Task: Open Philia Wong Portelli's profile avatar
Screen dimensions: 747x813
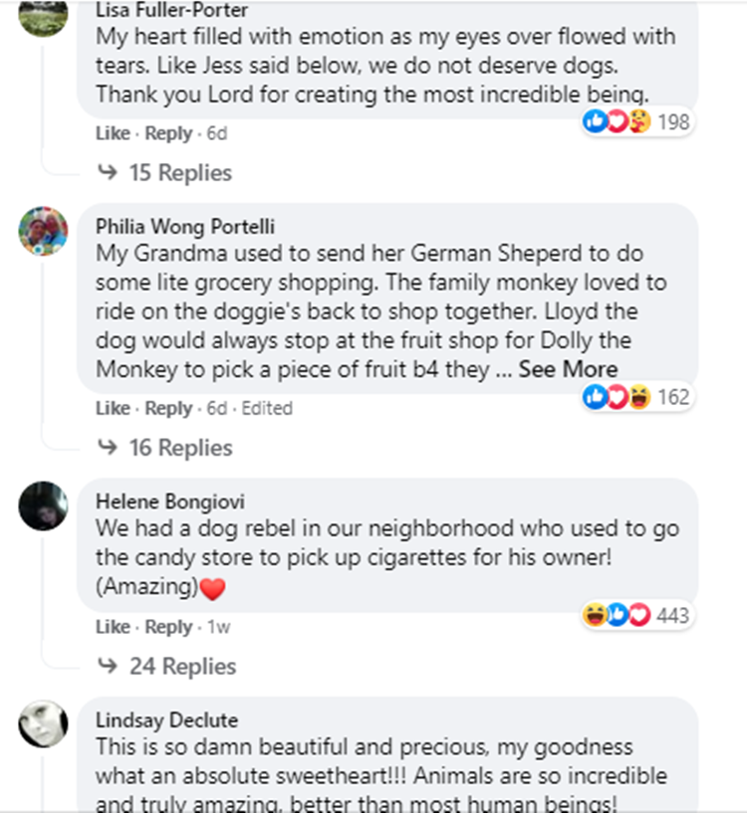Action: coord(44,232)
